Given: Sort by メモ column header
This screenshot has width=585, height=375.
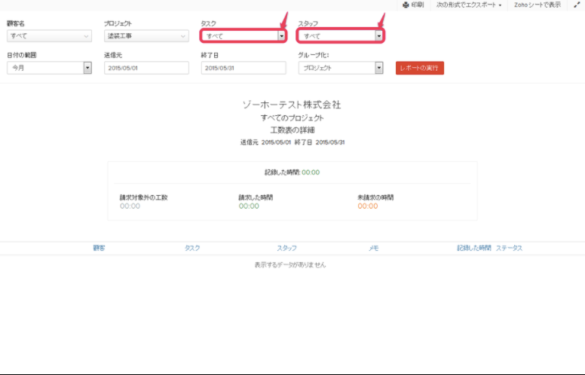Looking at the screenshot, I should pos(373,248).
